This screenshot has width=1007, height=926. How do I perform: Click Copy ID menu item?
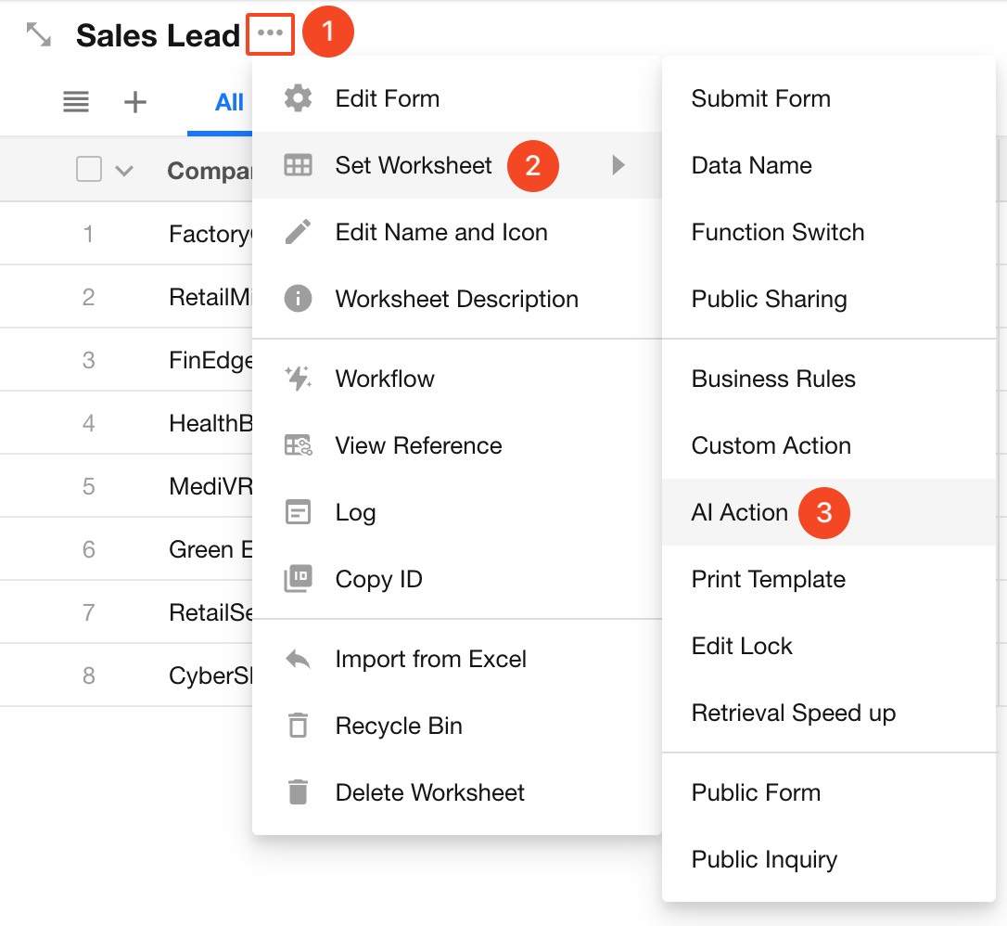click(378, 579)
